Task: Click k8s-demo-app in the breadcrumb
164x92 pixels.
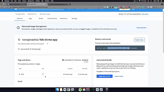Action: click(x=45, y=14)
